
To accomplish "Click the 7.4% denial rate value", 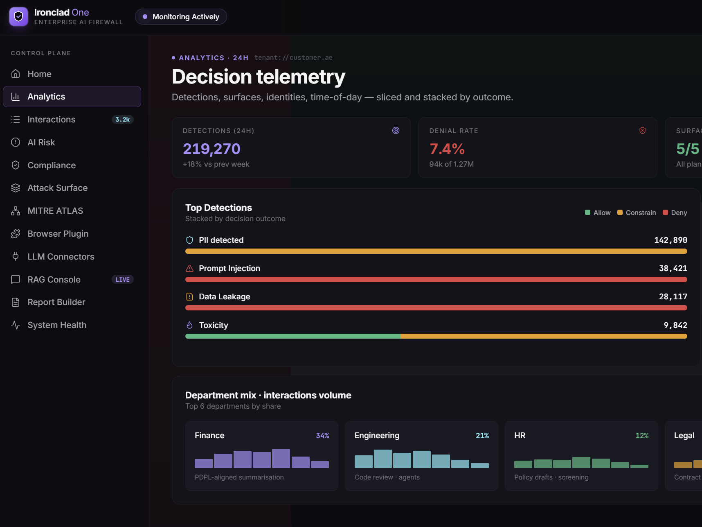I will point(447,149).
